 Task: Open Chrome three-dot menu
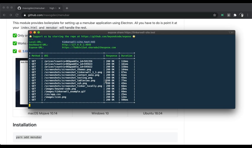[248, 15]
